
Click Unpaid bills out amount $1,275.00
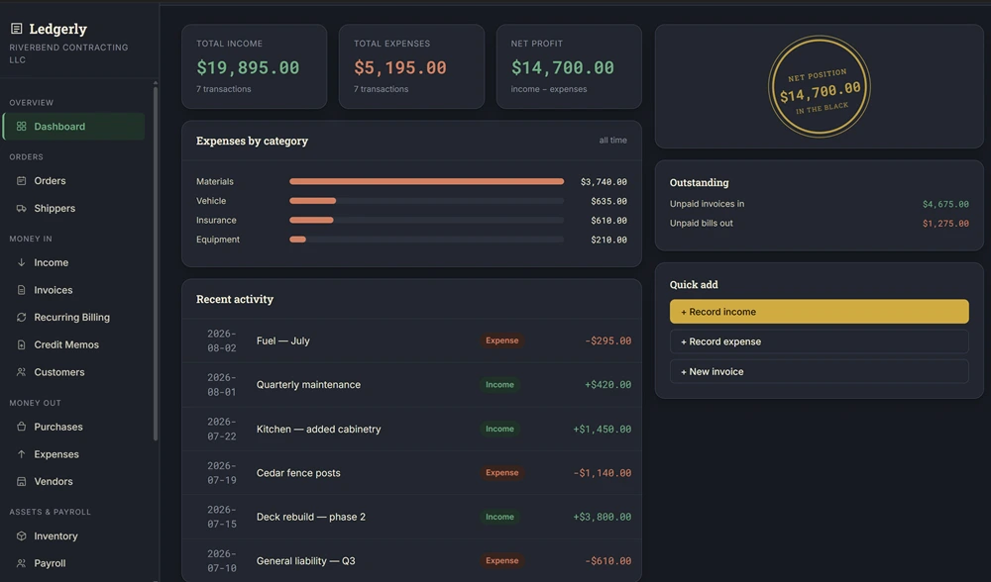pyautogui.click(x=945, y=224)
